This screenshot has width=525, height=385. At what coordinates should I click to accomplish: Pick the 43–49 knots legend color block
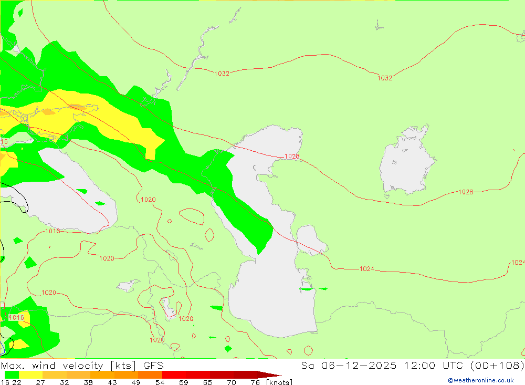(126, 374)
